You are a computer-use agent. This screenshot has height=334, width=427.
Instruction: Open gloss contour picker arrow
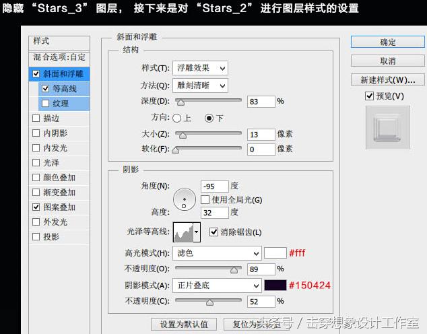click(x=197, y=232)
